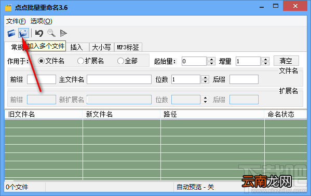Click the 新文件名 column header
The height and width of the screenshot is (196, 311).
click(x=121, y=115)
